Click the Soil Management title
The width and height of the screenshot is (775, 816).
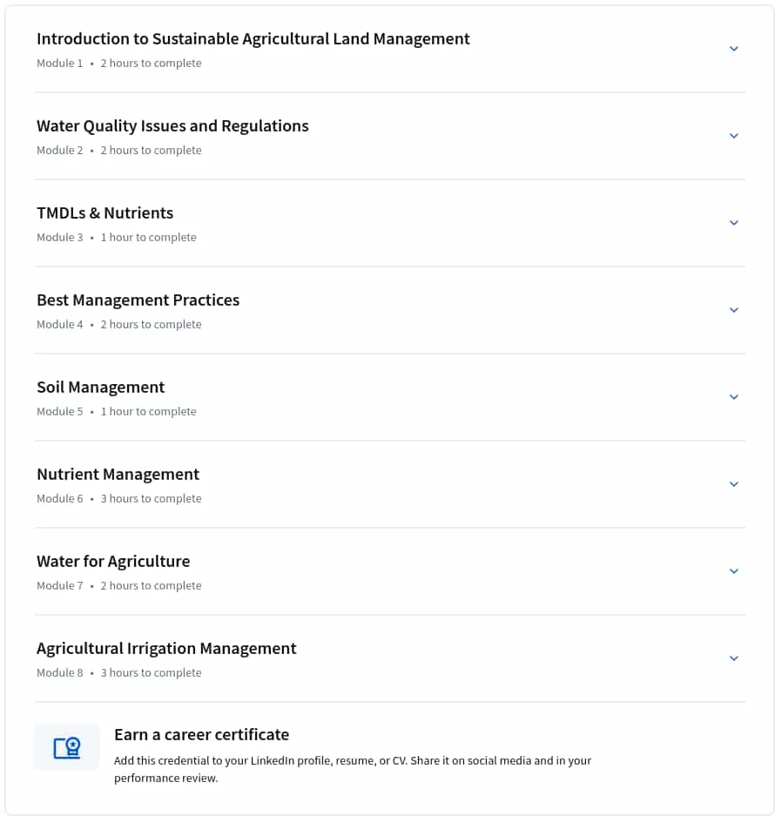coord(100,388)
